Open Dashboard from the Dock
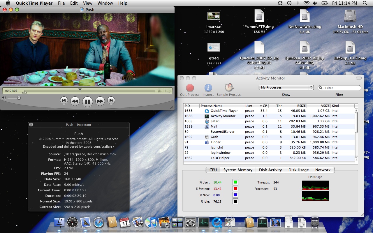Image resolution: width=373 pixels, height=233 pixels. coord(73,223)
